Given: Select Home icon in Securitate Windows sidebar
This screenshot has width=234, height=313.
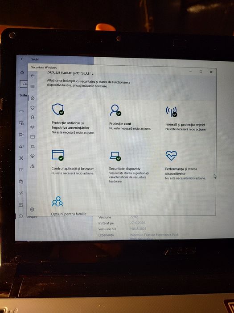Looking at the screenshot, I should click(x=33, y=98).
